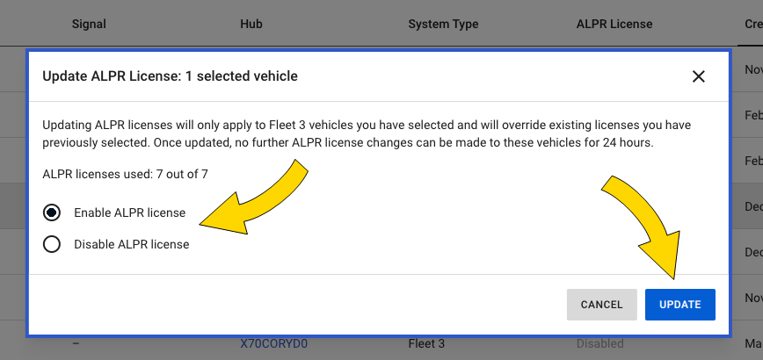This screenshot has width=763, height=360.
Task: Select the Enable ALPR license radio option
Action: click(x=52, y=212)
